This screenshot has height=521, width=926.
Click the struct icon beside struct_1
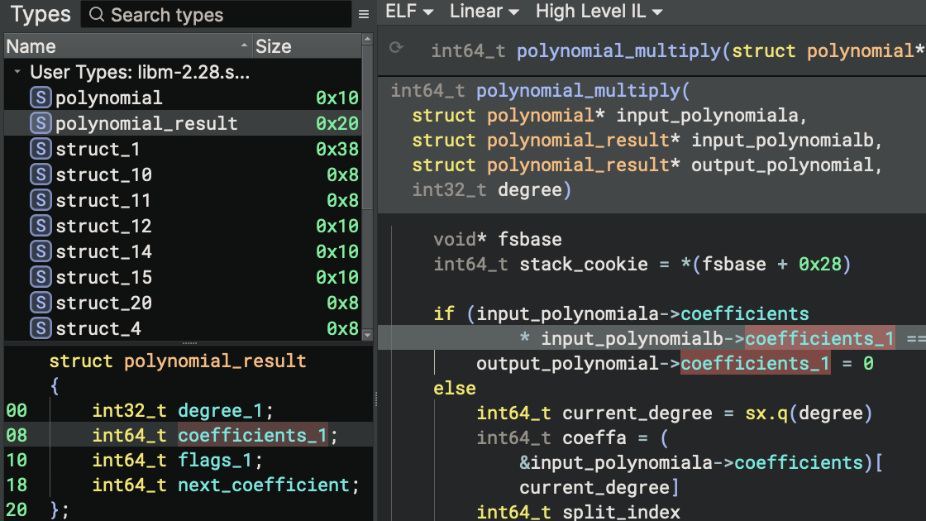pos(41,150)
